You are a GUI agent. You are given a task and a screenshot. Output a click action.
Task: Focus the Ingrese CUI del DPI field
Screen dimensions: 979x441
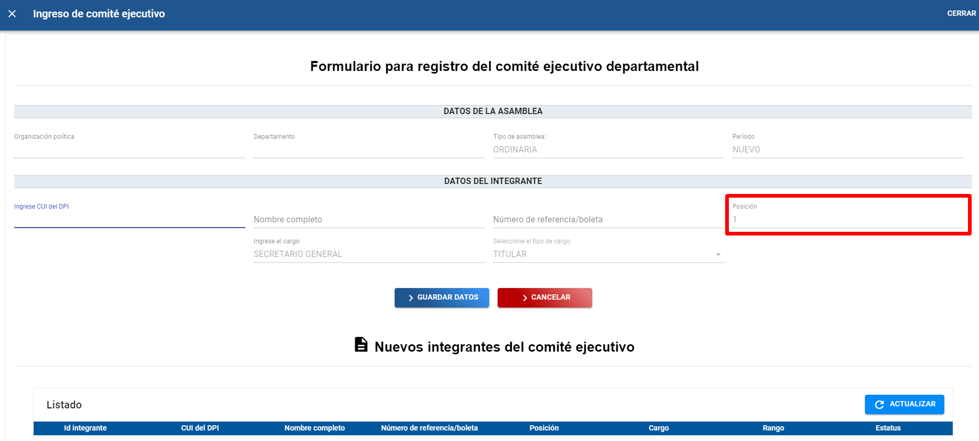coord(129,220)
